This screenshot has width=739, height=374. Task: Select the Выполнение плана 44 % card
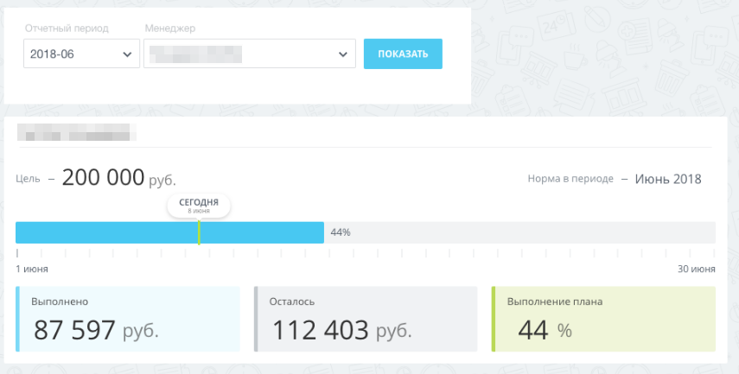click(603, 319)
